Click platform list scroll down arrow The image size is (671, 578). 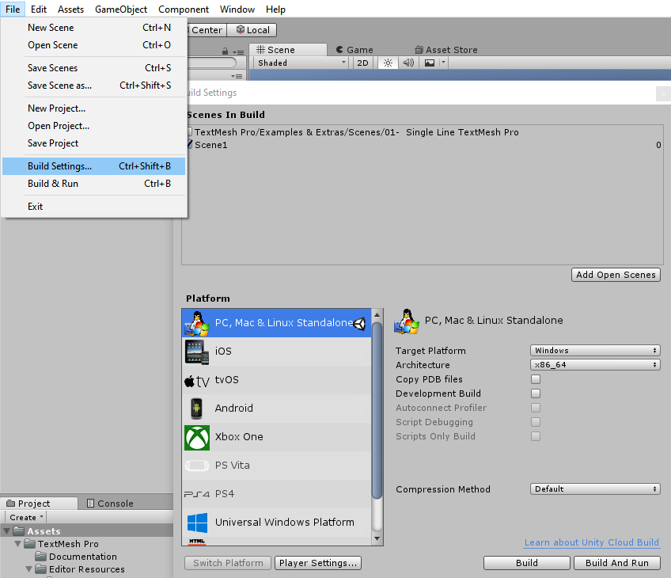377,538
